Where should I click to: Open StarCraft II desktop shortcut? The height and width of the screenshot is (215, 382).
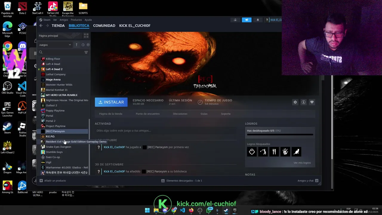pyautogui.click(x=38, y=8)
